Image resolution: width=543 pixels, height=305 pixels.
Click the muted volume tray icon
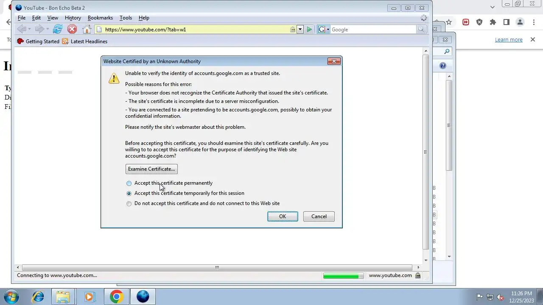click(x=500, y=297)
